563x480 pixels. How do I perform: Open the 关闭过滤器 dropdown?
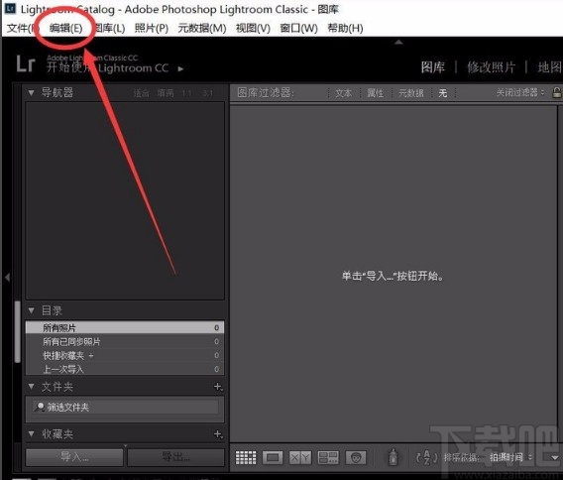[x=520, y=92]
